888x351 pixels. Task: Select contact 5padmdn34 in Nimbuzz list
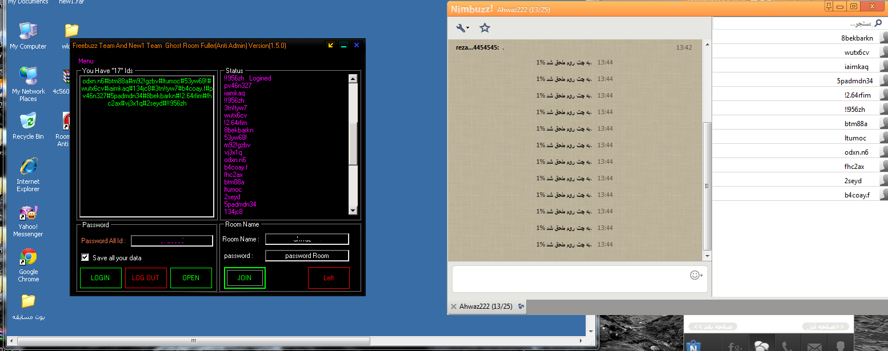(800, 81)
